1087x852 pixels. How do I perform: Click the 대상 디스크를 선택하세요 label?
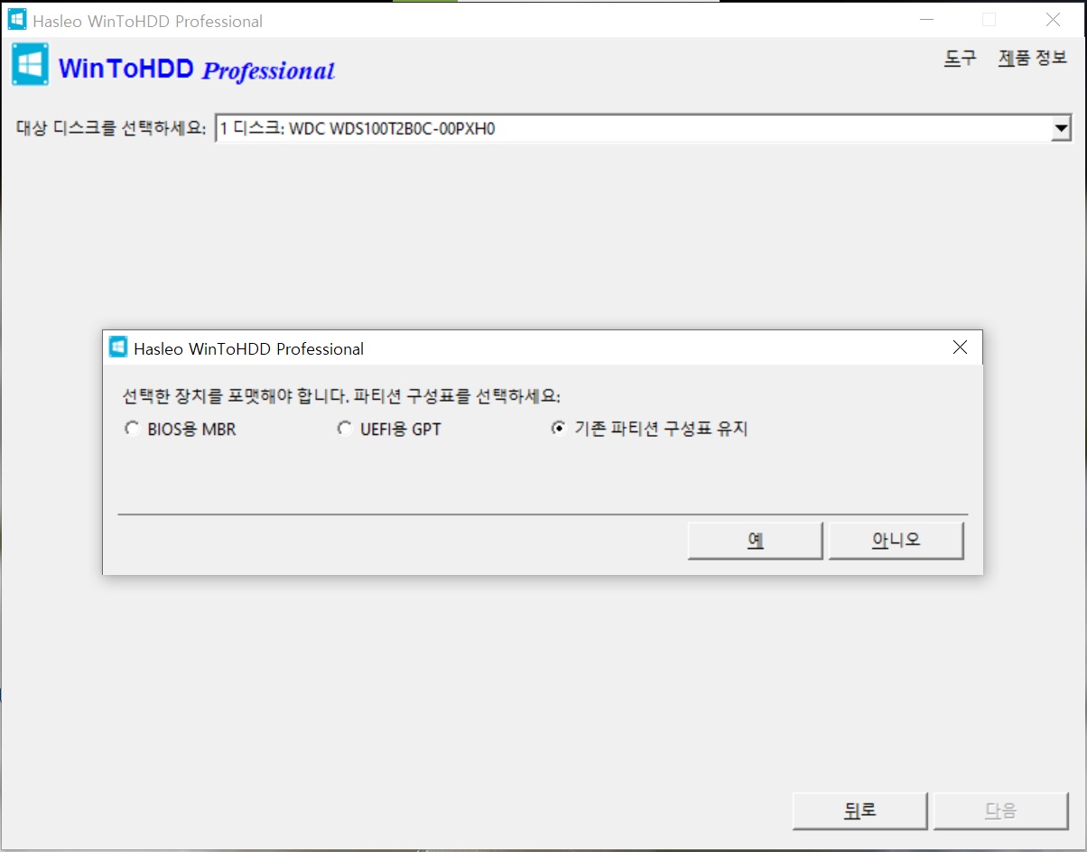112,129
